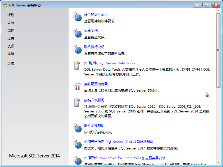Click the text 查看有关该版本的最新信息。
Viewport: 223px width, 167px height.
click(105, 53)
